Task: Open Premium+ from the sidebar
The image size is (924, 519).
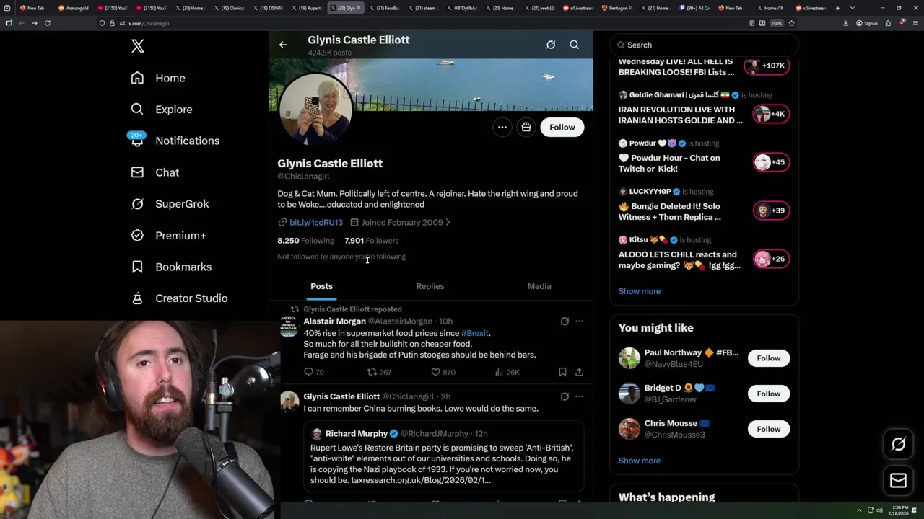Action: point(168,235)
